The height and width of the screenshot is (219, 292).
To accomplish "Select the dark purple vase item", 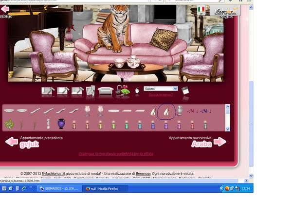I will (61, 124).
